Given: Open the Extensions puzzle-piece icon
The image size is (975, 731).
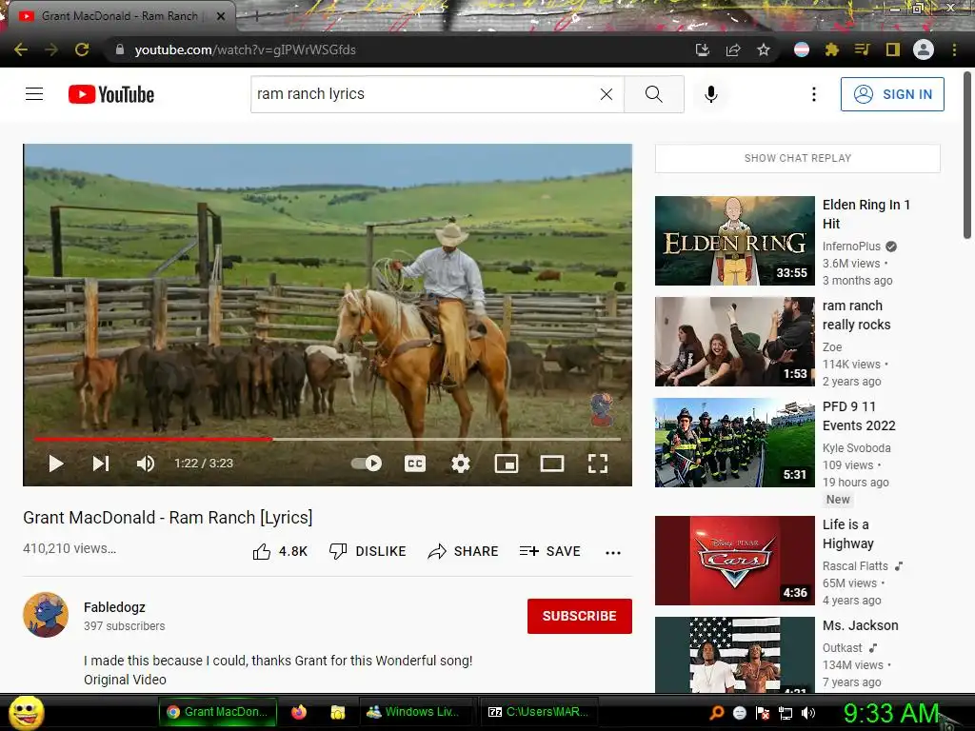Looking at the screenshot, I should coord(831,49).
